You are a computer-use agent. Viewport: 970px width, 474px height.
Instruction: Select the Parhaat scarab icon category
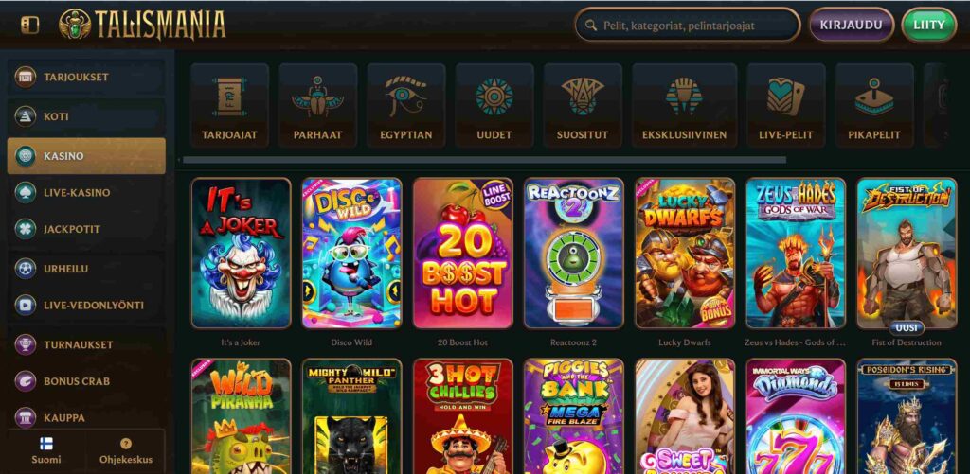click(x=318, y=106)
